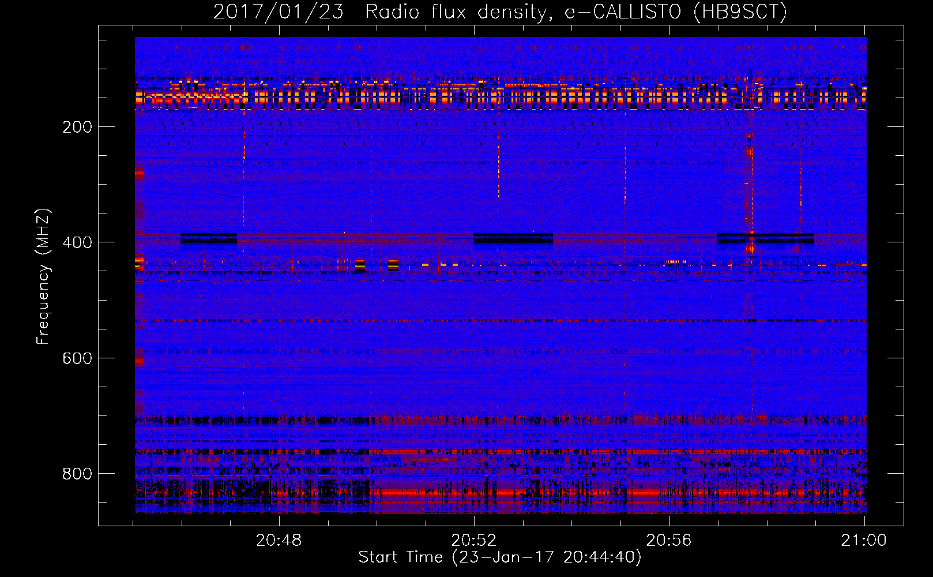The image size is (933, 577).
Task: Click the 20:52 time tick label
Action: tap(474, 541)
